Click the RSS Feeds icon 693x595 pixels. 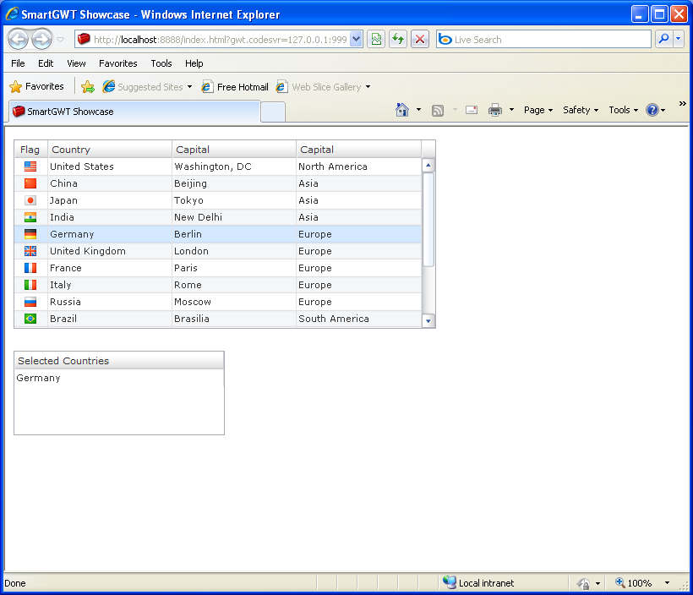point(438,110)
